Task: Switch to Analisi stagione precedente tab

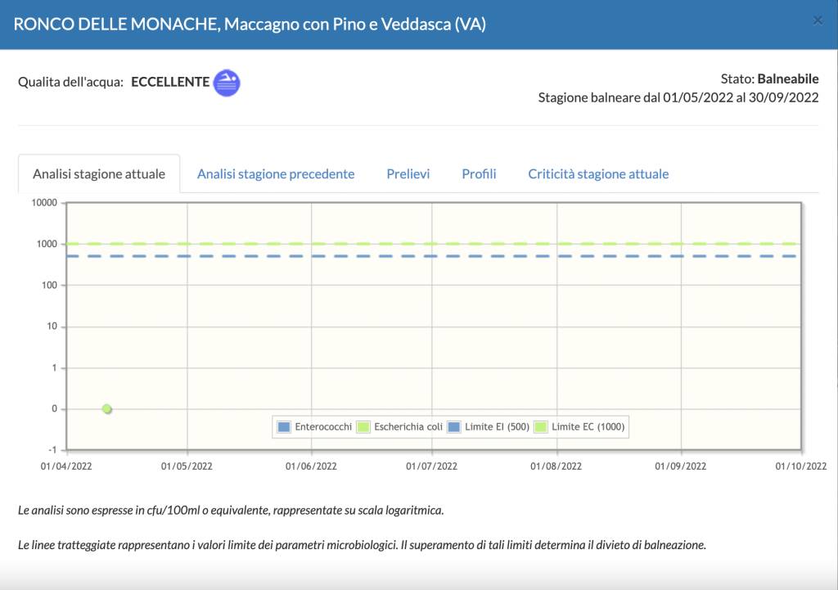Action: 276,174
